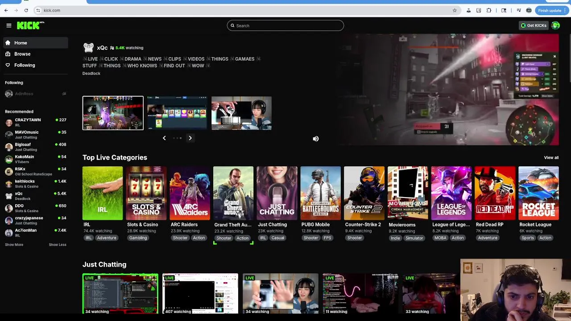The width and height of the screenshot is (571, 321).
Task: Go to Home in sidebar
Action: point(36,43)
